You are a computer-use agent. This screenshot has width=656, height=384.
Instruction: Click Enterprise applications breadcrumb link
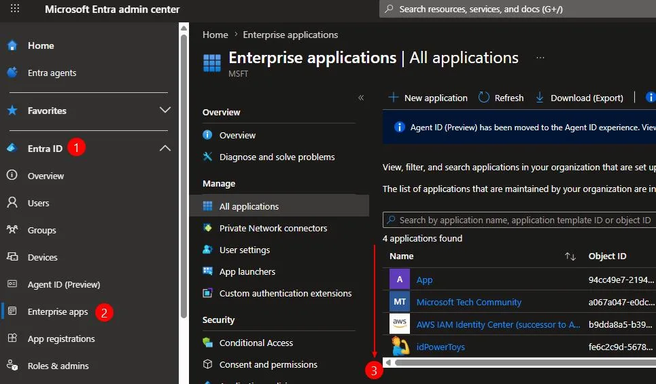click(290, 35)
